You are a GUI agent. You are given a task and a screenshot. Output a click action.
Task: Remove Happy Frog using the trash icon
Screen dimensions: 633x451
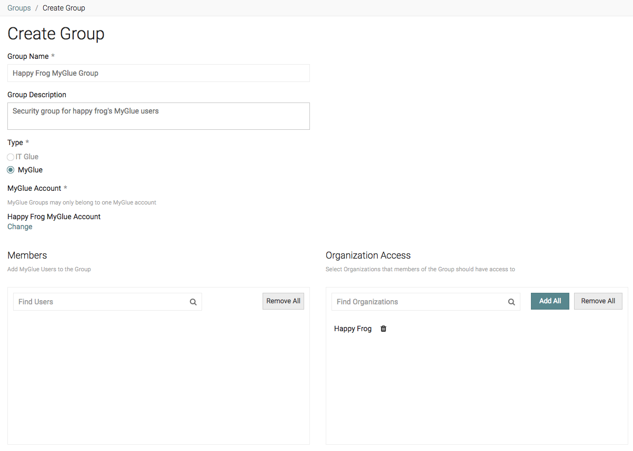383,329
